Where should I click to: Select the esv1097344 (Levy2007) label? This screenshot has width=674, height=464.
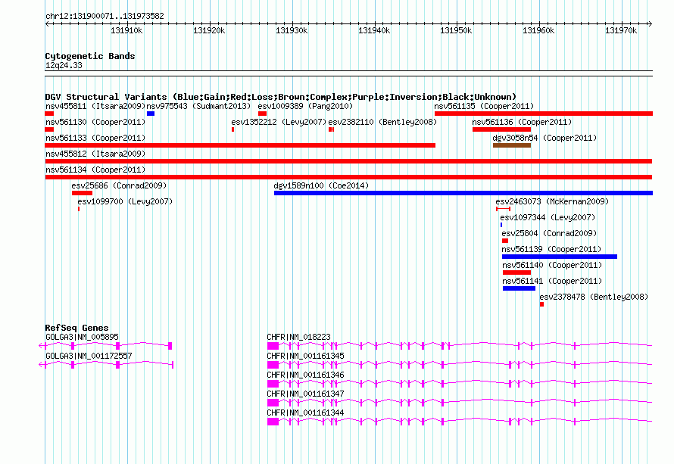tap(548, 217)
